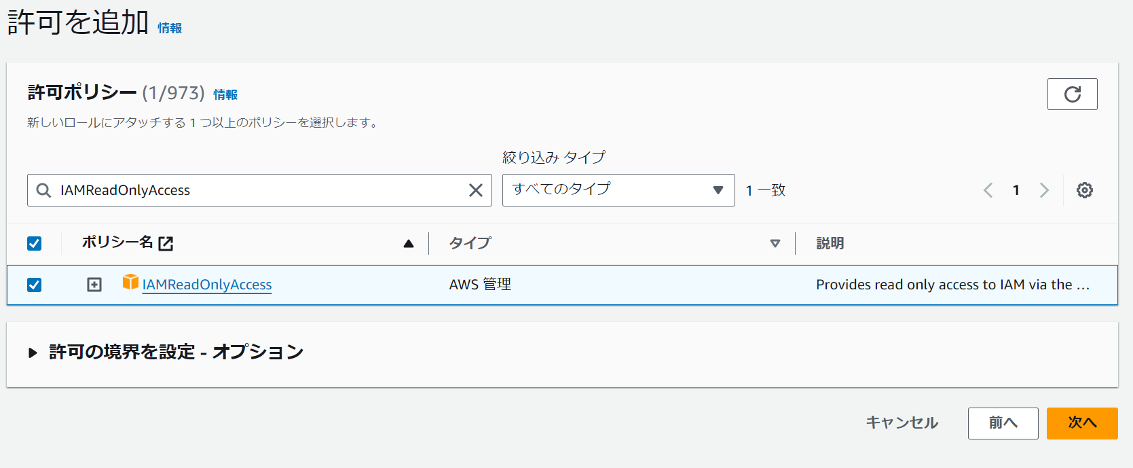The image size is (1133, 468).
Task: Click page number 1 in pagination
Action: (x=1016, y=190)
